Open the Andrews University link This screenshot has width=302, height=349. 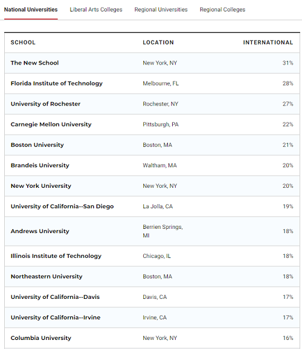40,231
